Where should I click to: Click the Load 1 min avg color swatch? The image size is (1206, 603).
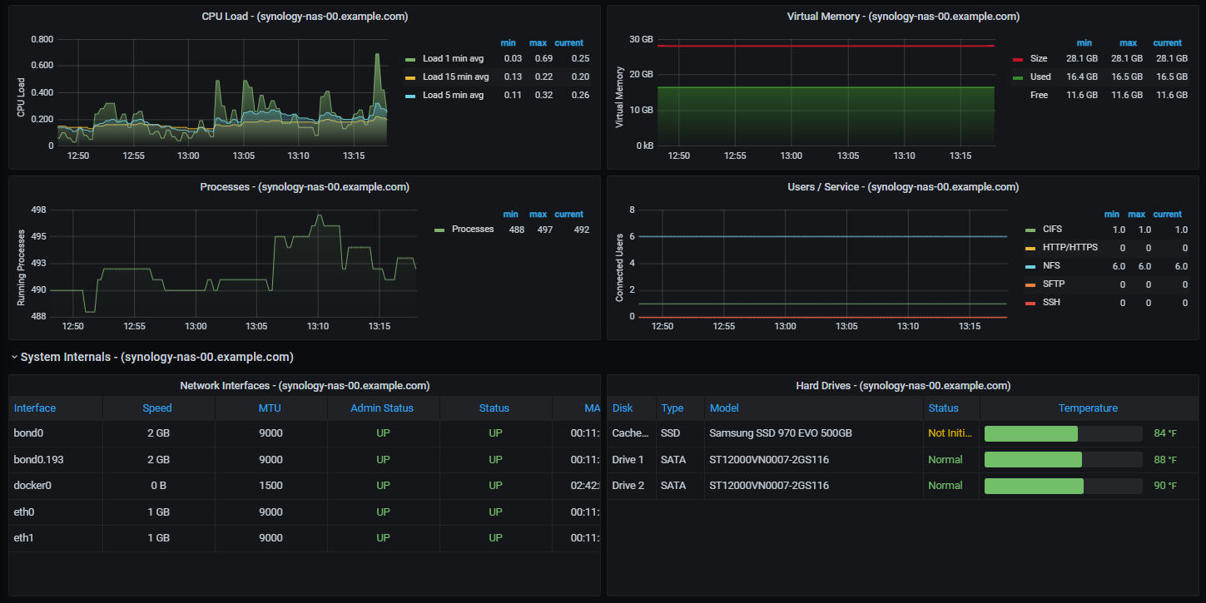[410, 59]
